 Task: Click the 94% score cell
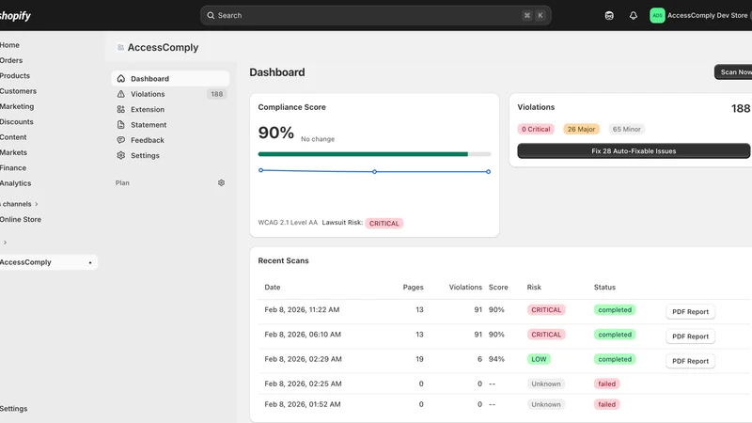(496, 359)
